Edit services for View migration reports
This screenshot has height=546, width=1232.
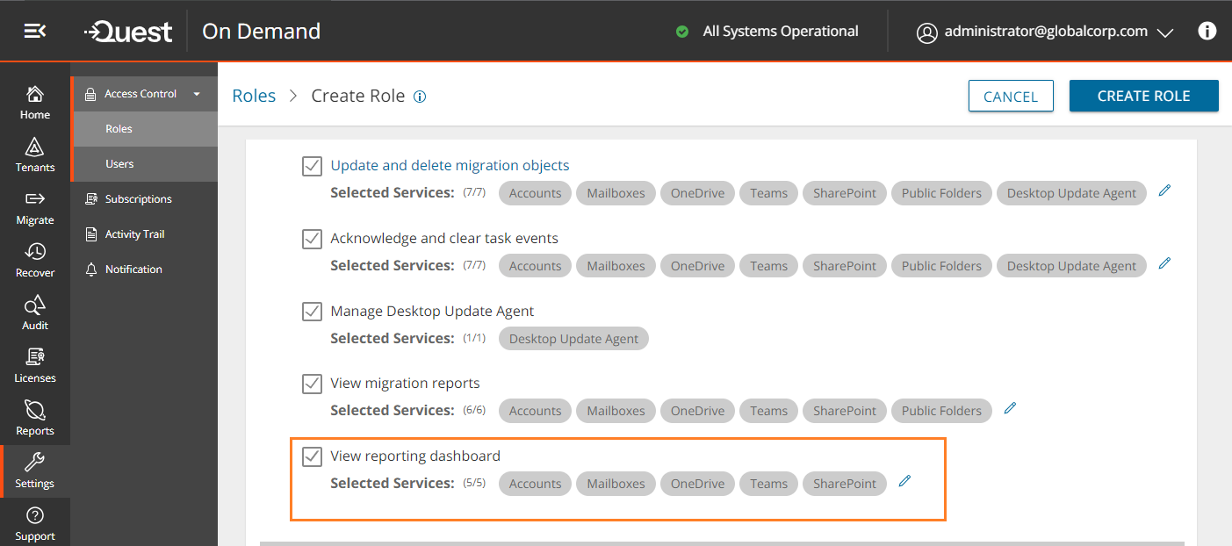coord(1010,408)
